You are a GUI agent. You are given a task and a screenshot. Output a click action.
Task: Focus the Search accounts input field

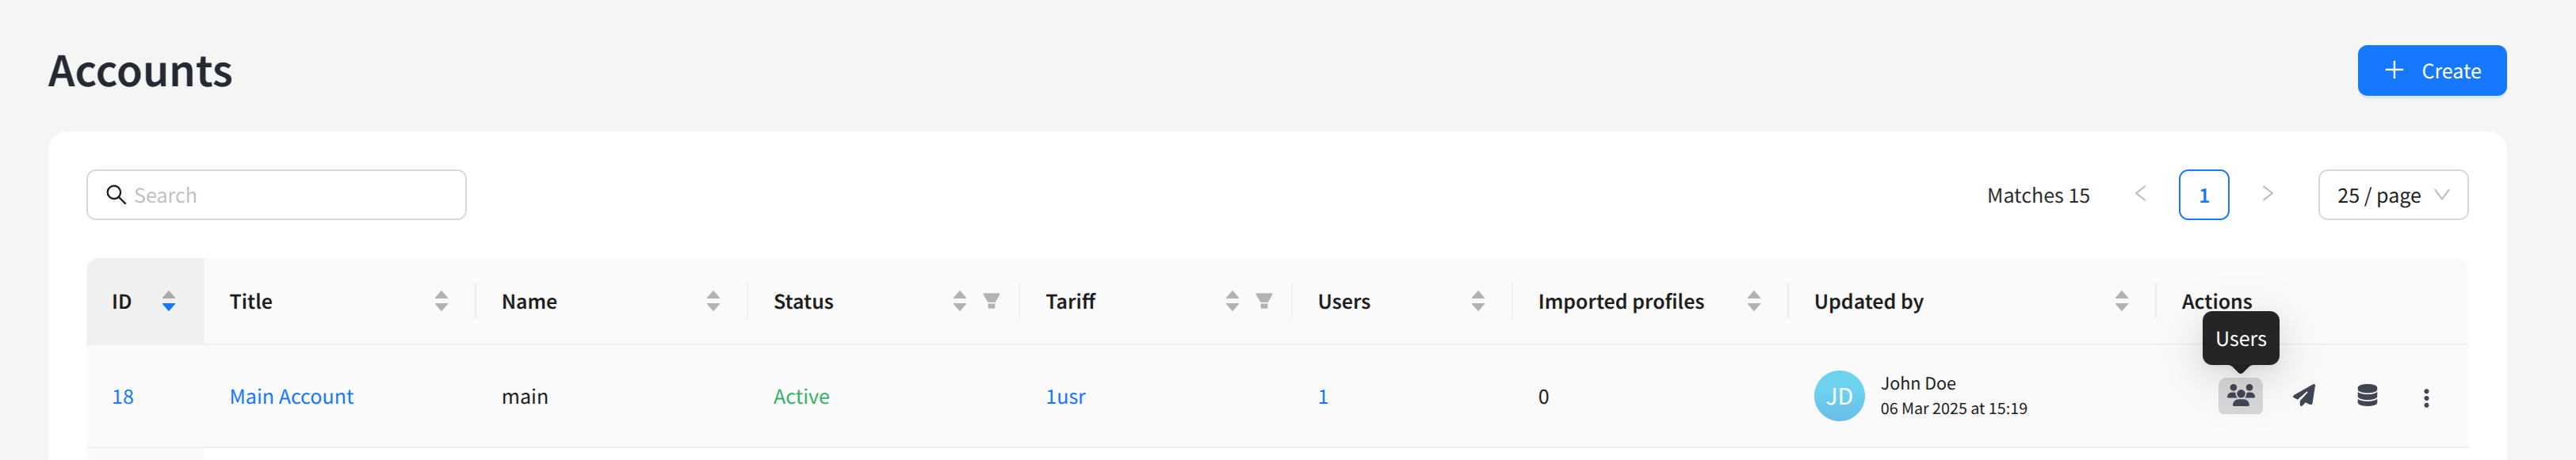[290, 196]
